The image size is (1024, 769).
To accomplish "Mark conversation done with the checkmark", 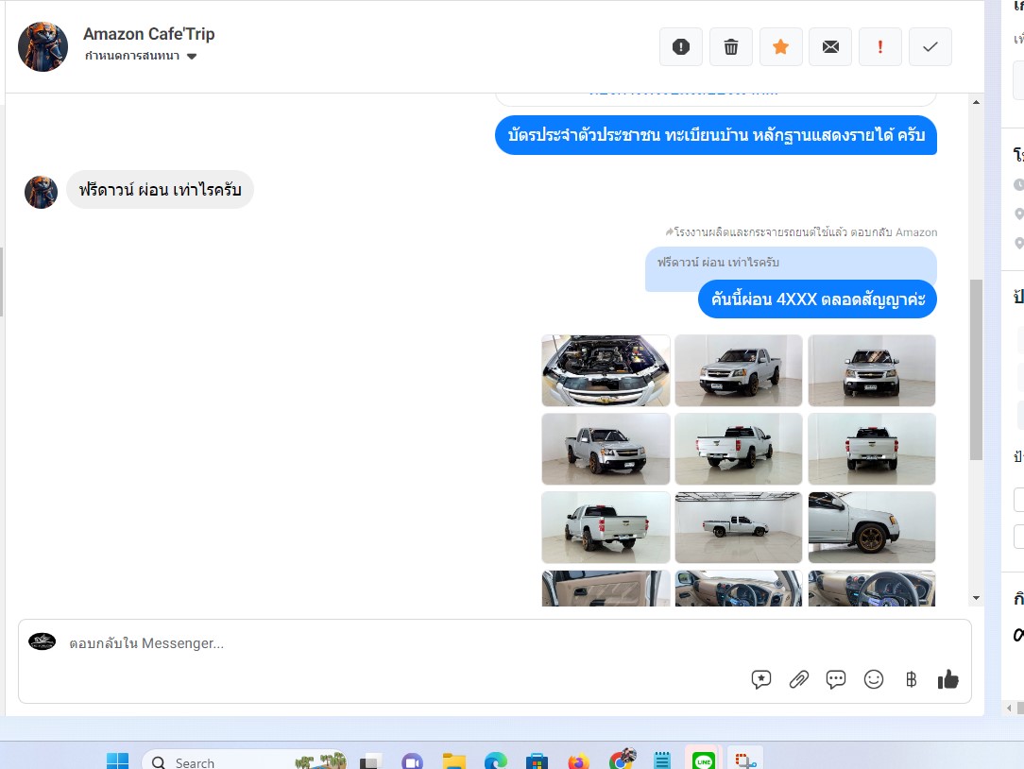I will pyautogui.click(x=930, y=47).
